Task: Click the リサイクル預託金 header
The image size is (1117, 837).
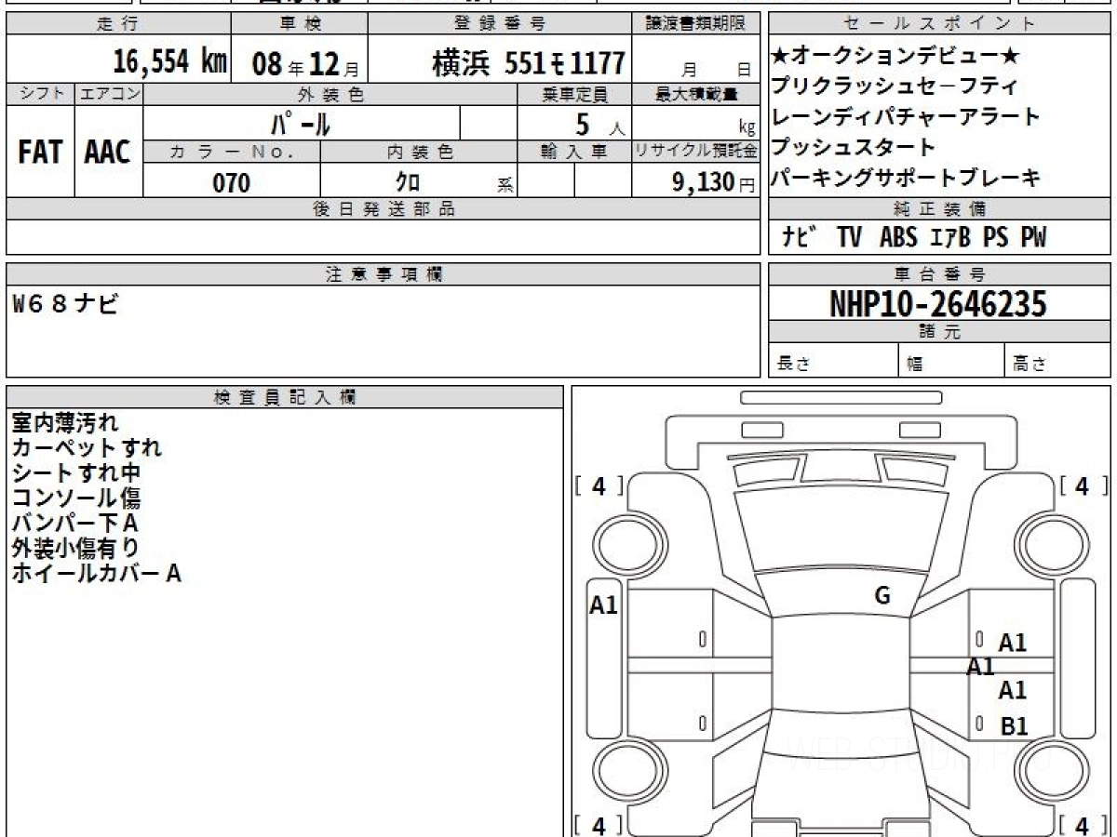Action: pyautogui.click(x=696, y=152)
